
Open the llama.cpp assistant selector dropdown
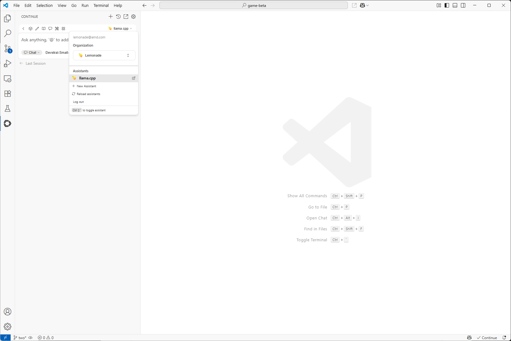pyautogui.click(x=120, y=28)
